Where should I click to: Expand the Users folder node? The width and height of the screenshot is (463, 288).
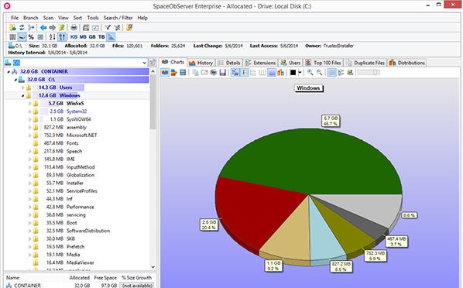[22, 87]
